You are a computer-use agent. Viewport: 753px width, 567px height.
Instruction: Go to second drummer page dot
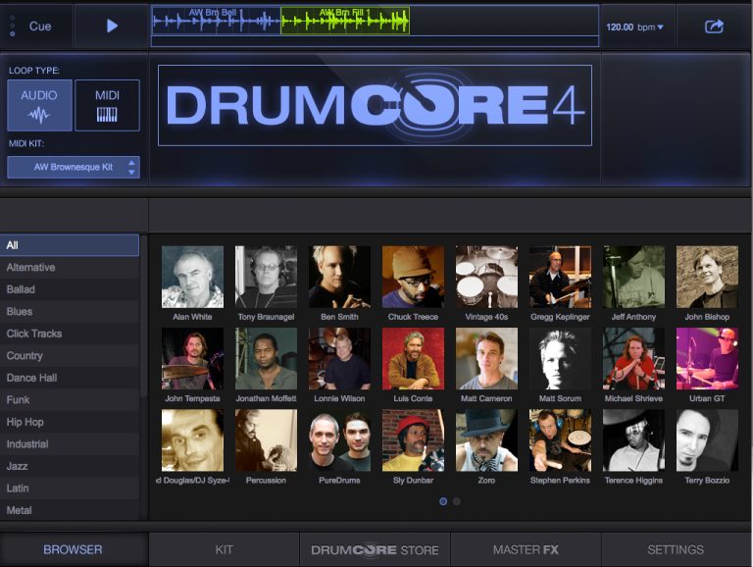(x=457, y=501)
